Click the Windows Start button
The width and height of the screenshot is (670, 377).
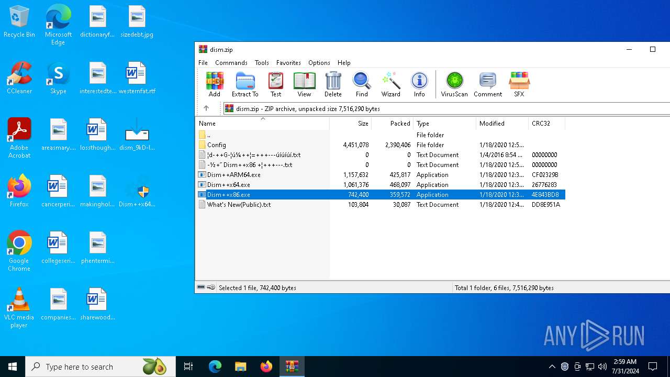coord(13,367)
